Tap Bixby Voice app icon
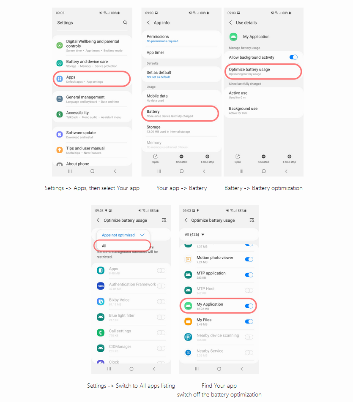Screen dimensions: 353x402 click(x=101, y=301)
